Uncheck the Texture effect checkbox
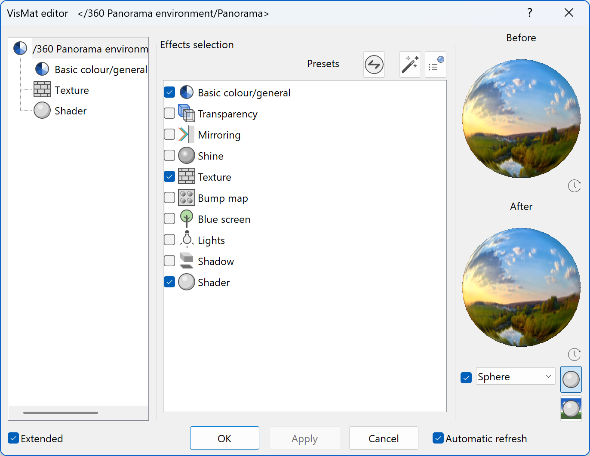Screen dimensions: 590x456 point(169,176)
